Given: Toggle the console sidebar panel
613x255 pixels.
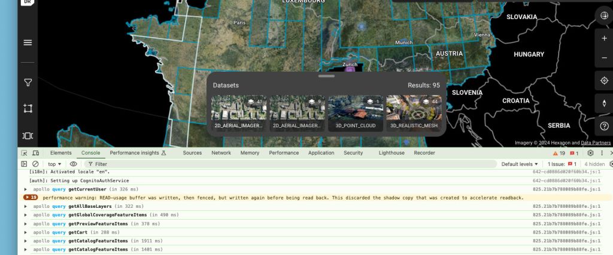Looking at the screenshot, I should 25,164.
